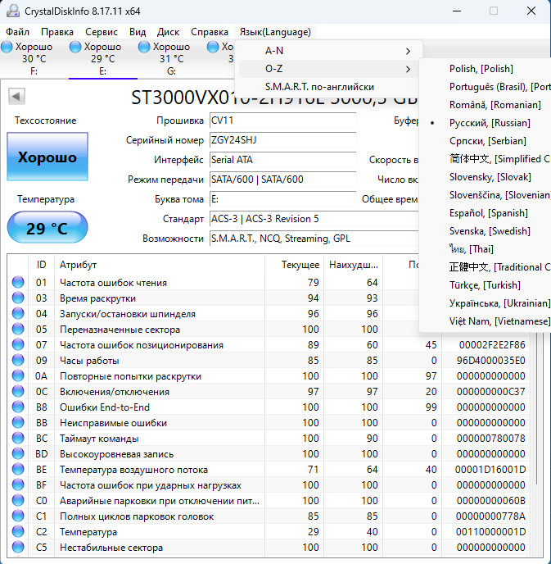Click status orb for attribute C0 row
551x564 pixels.
click(x=18, y=501)
